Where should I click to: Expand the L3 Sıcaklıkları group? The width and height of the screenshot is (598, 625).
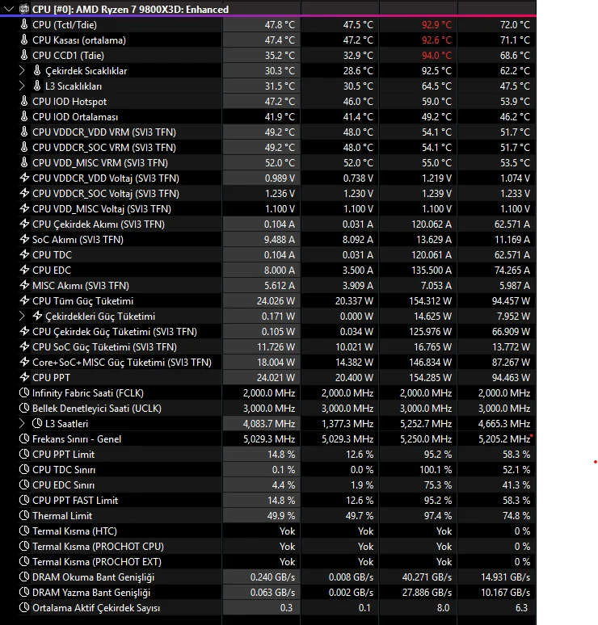tap(22, 86)
